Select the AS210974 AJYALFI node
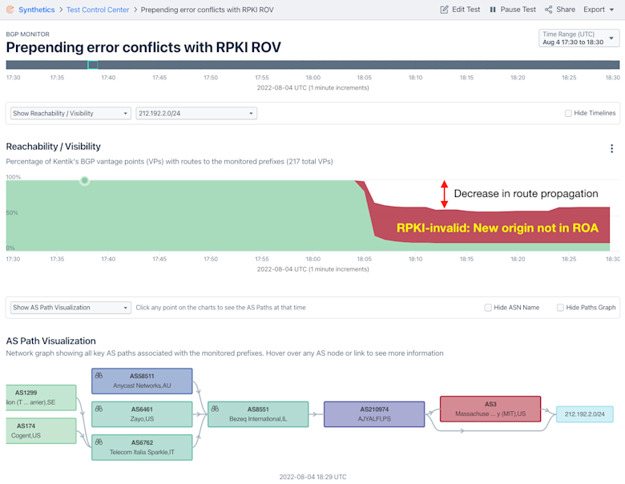The width and height of the screenshot is (625, 484). [374, 414]
